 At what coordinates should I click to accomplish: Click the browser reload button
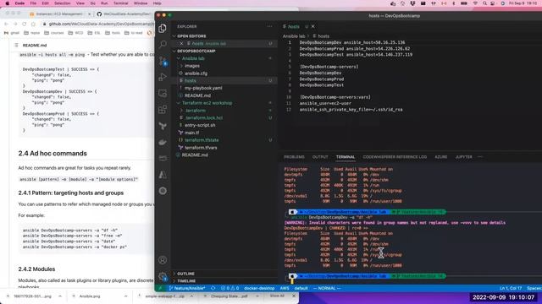pos(25,24)
